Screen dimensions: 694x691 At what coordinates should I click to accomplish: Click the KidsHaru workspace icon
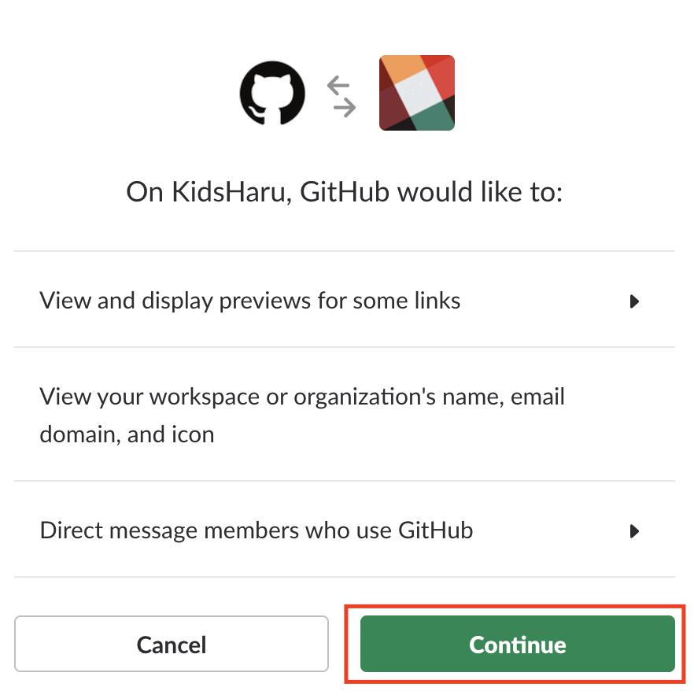(x=416, y=93)
